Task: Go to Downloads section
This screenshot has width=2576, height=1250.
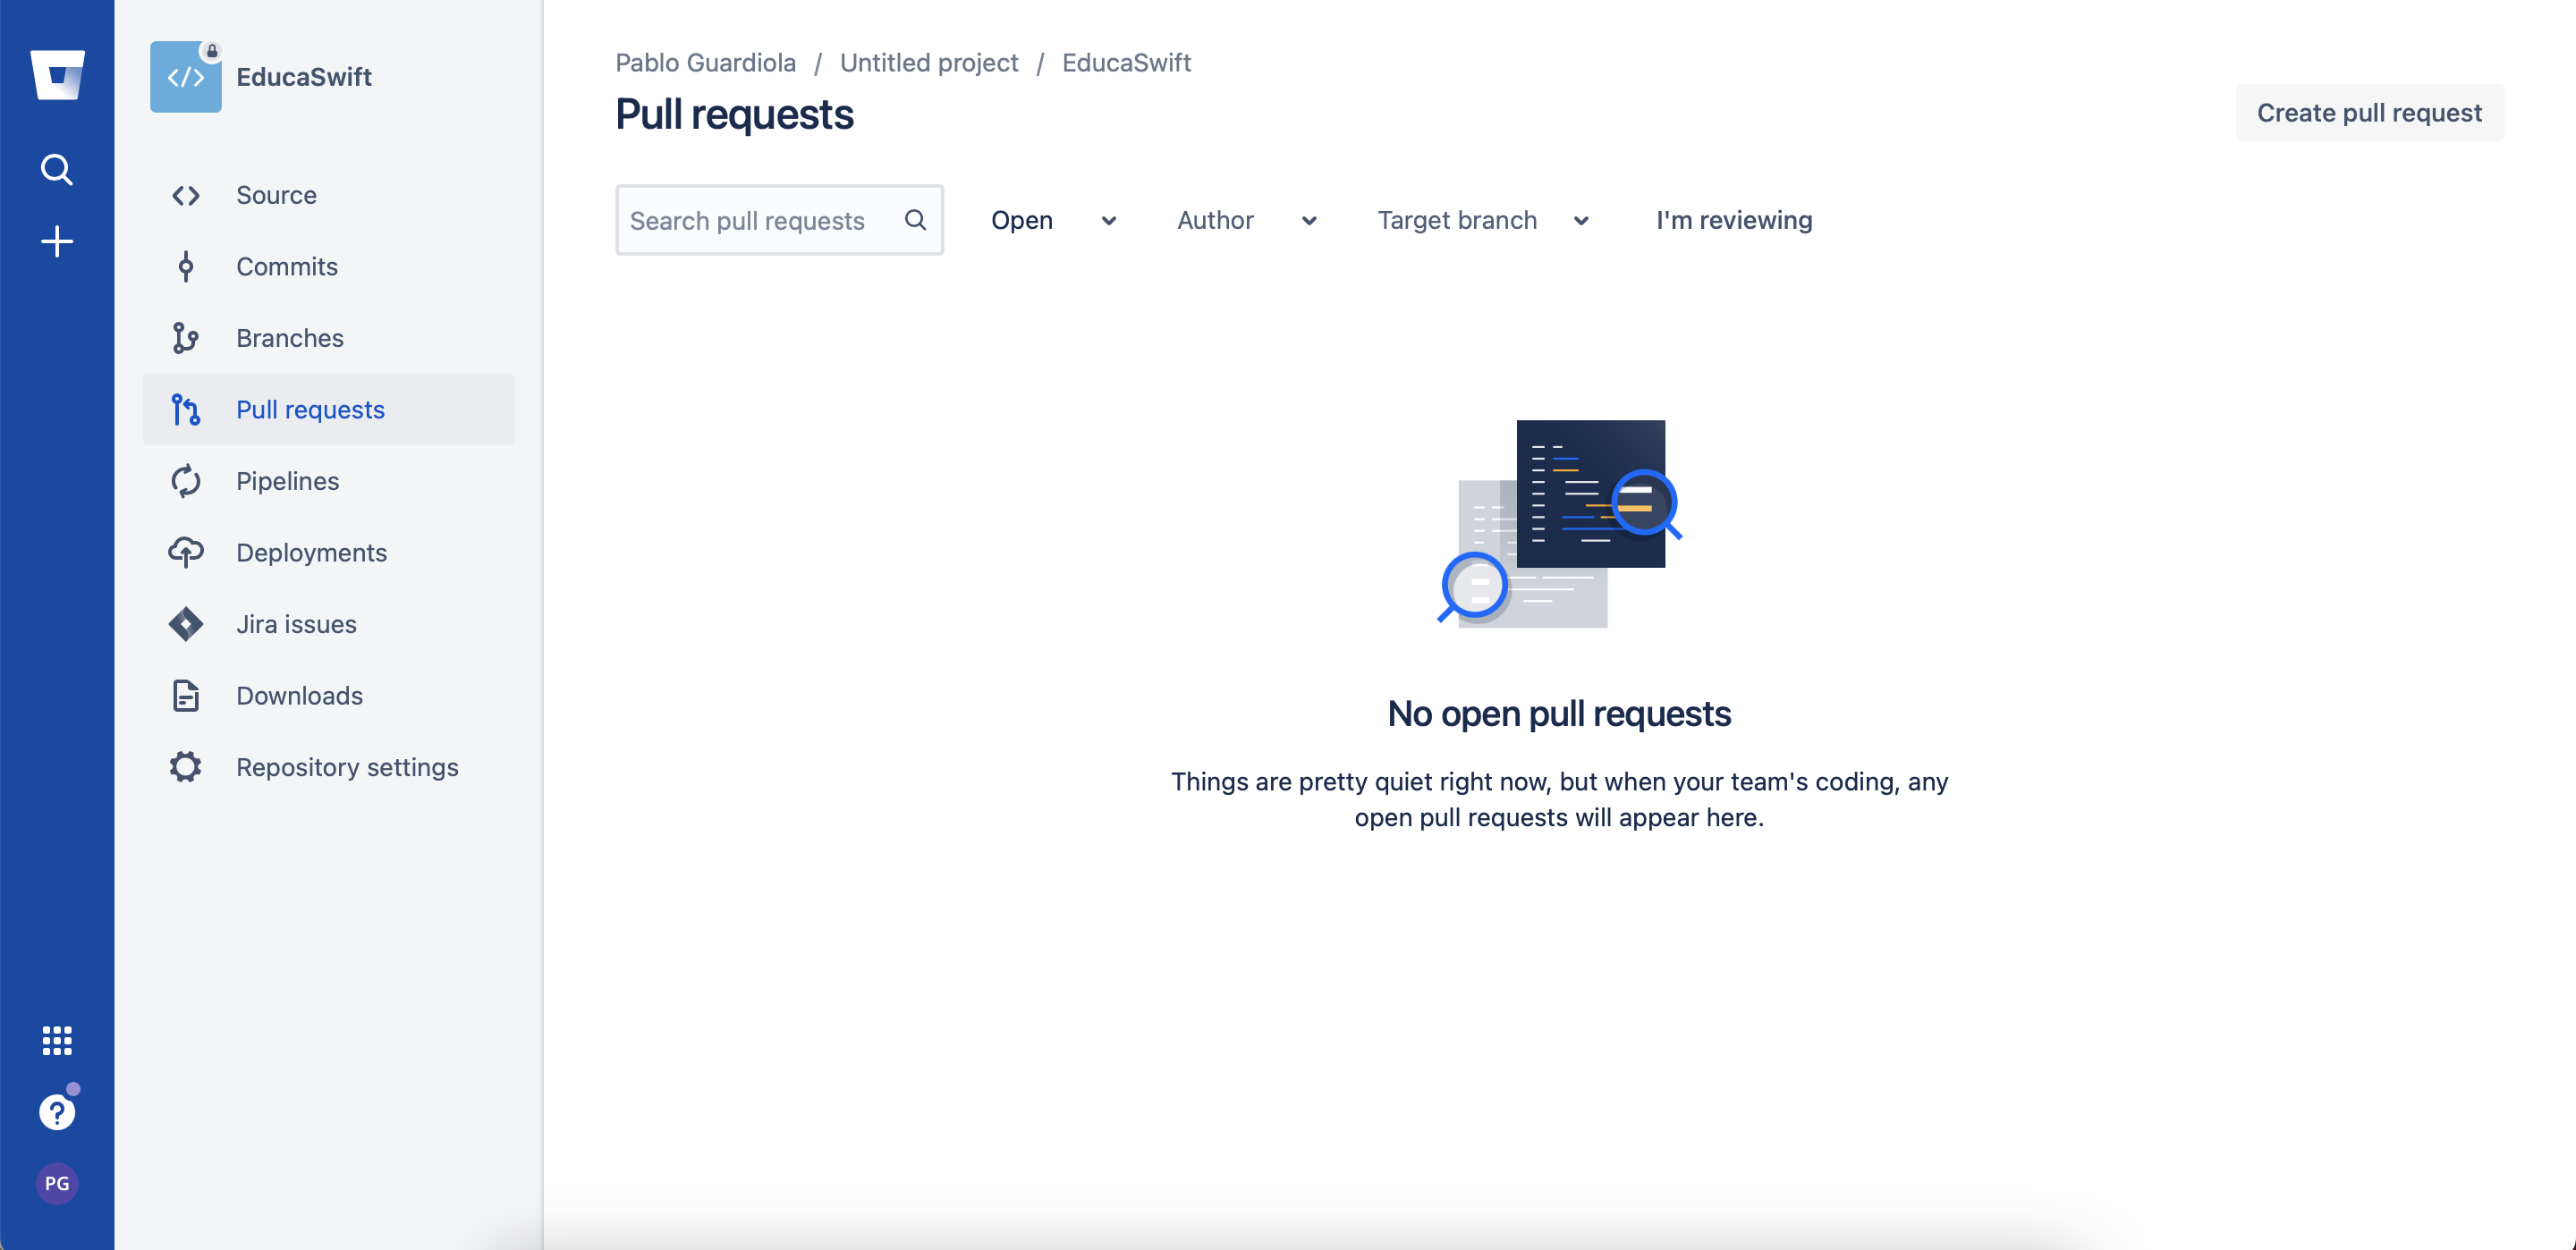Action: point(329,695)
